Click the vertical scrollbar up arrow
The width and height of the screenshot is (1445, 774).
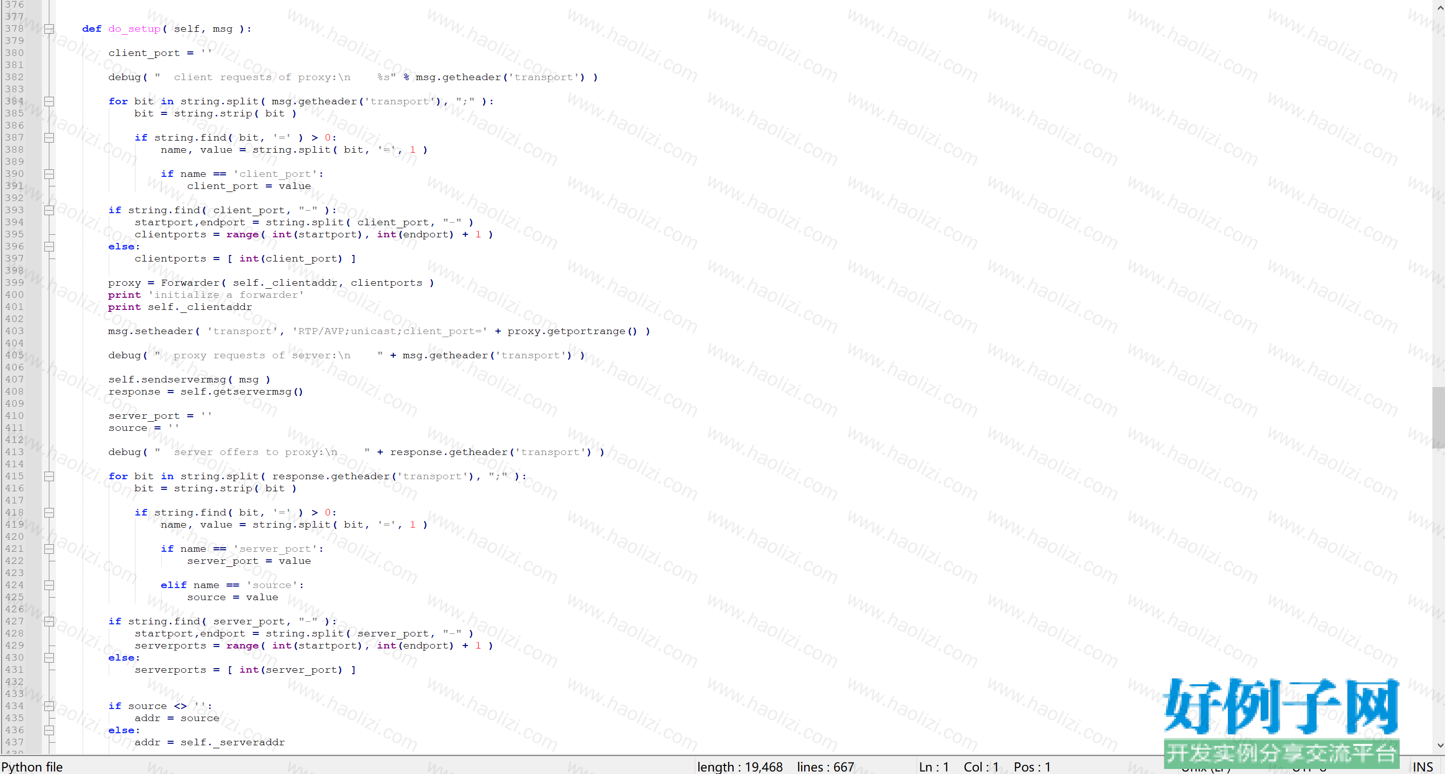[1439, 8]
